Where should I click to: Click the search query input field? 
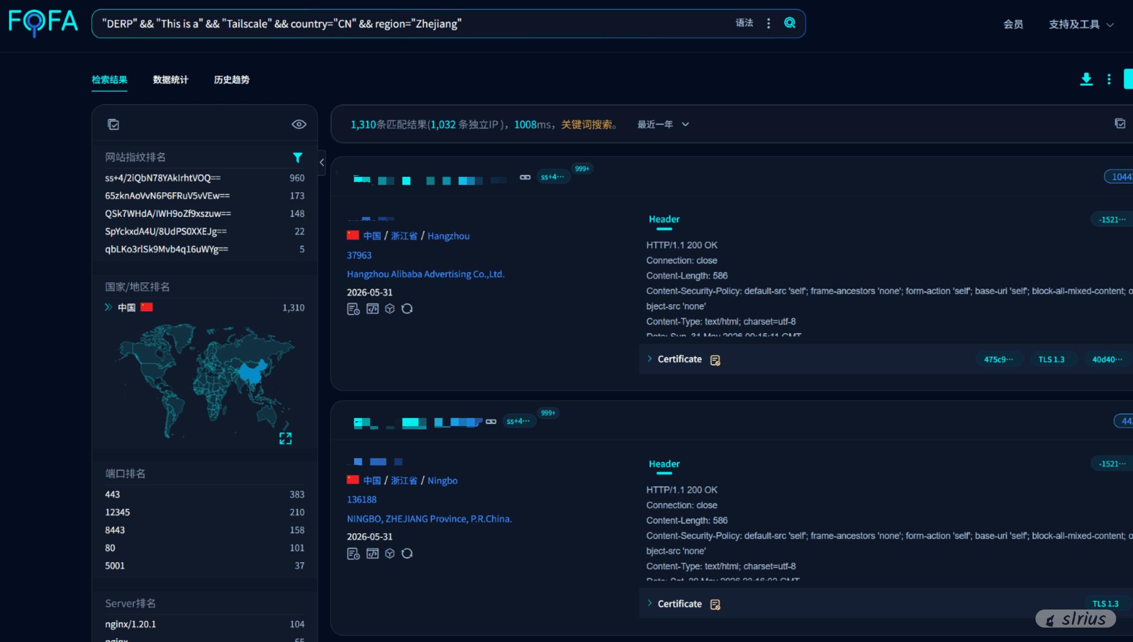tap(412, 24)
